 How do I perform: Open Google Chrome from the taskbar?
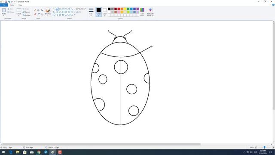click(39, 152)
